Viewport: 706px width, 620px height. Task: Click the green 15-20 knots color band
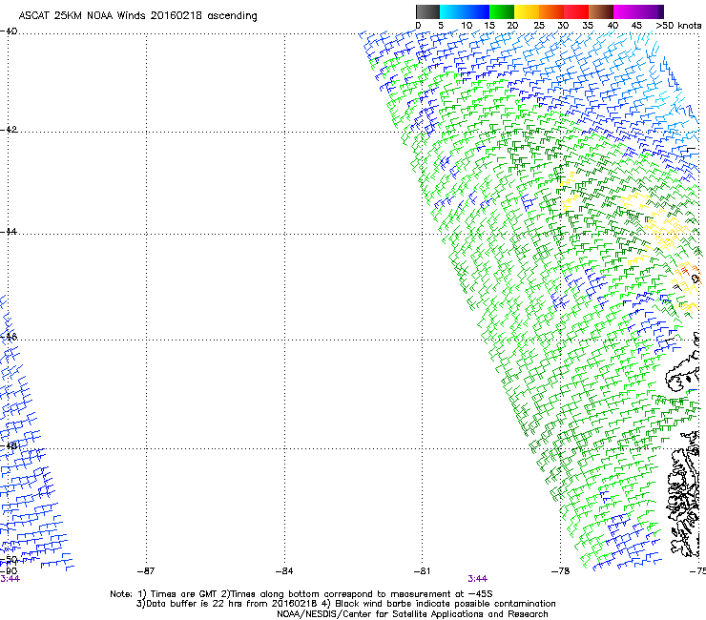coord(502,11)
